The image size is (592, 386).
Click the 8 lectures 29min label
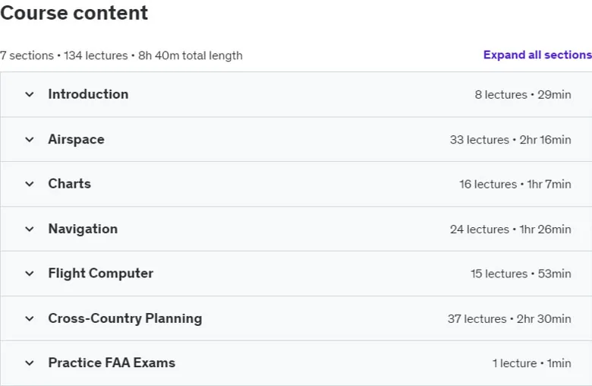(x=523, y=95)
